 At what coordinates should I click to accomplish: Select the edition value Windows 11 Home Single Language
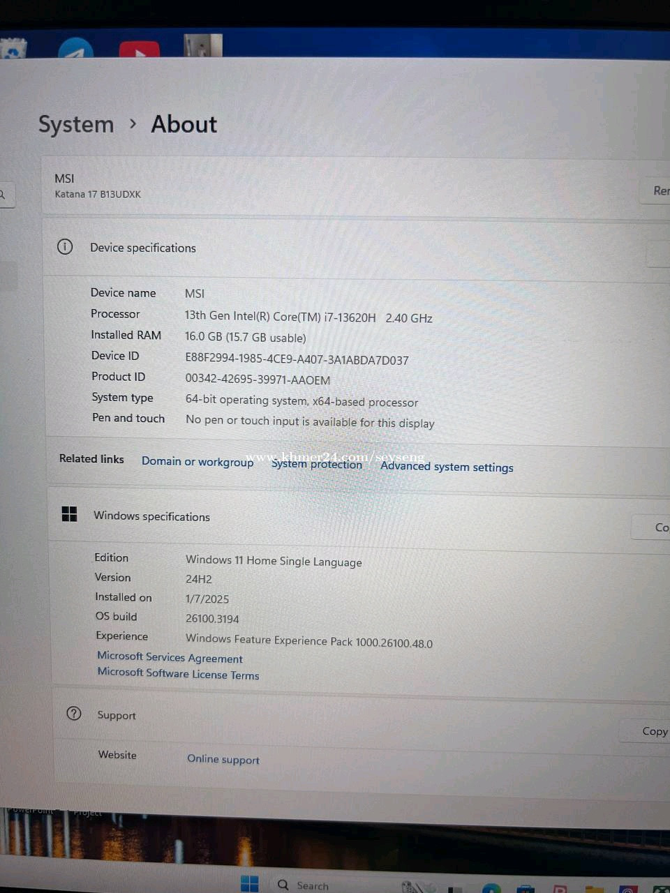coord(274,561)
